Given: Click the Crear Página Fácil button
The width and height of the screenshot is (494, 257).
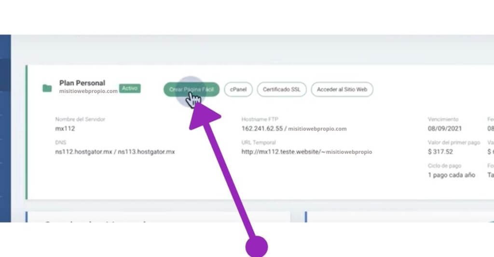Looking at the screenshot, I should 191,90.
